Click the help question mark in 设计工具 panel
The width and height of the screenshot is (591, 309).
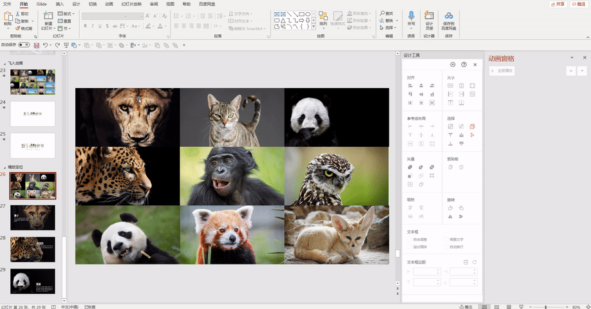(464, 64)
